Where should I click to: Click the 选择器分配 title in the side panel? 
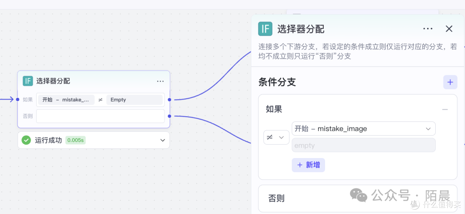point(301,29)
